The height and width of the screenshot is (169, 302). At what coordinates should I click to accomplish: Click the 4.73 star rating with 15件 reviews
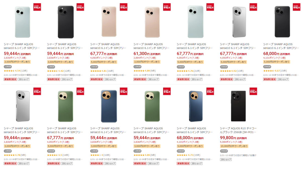(x=188, y=155)
